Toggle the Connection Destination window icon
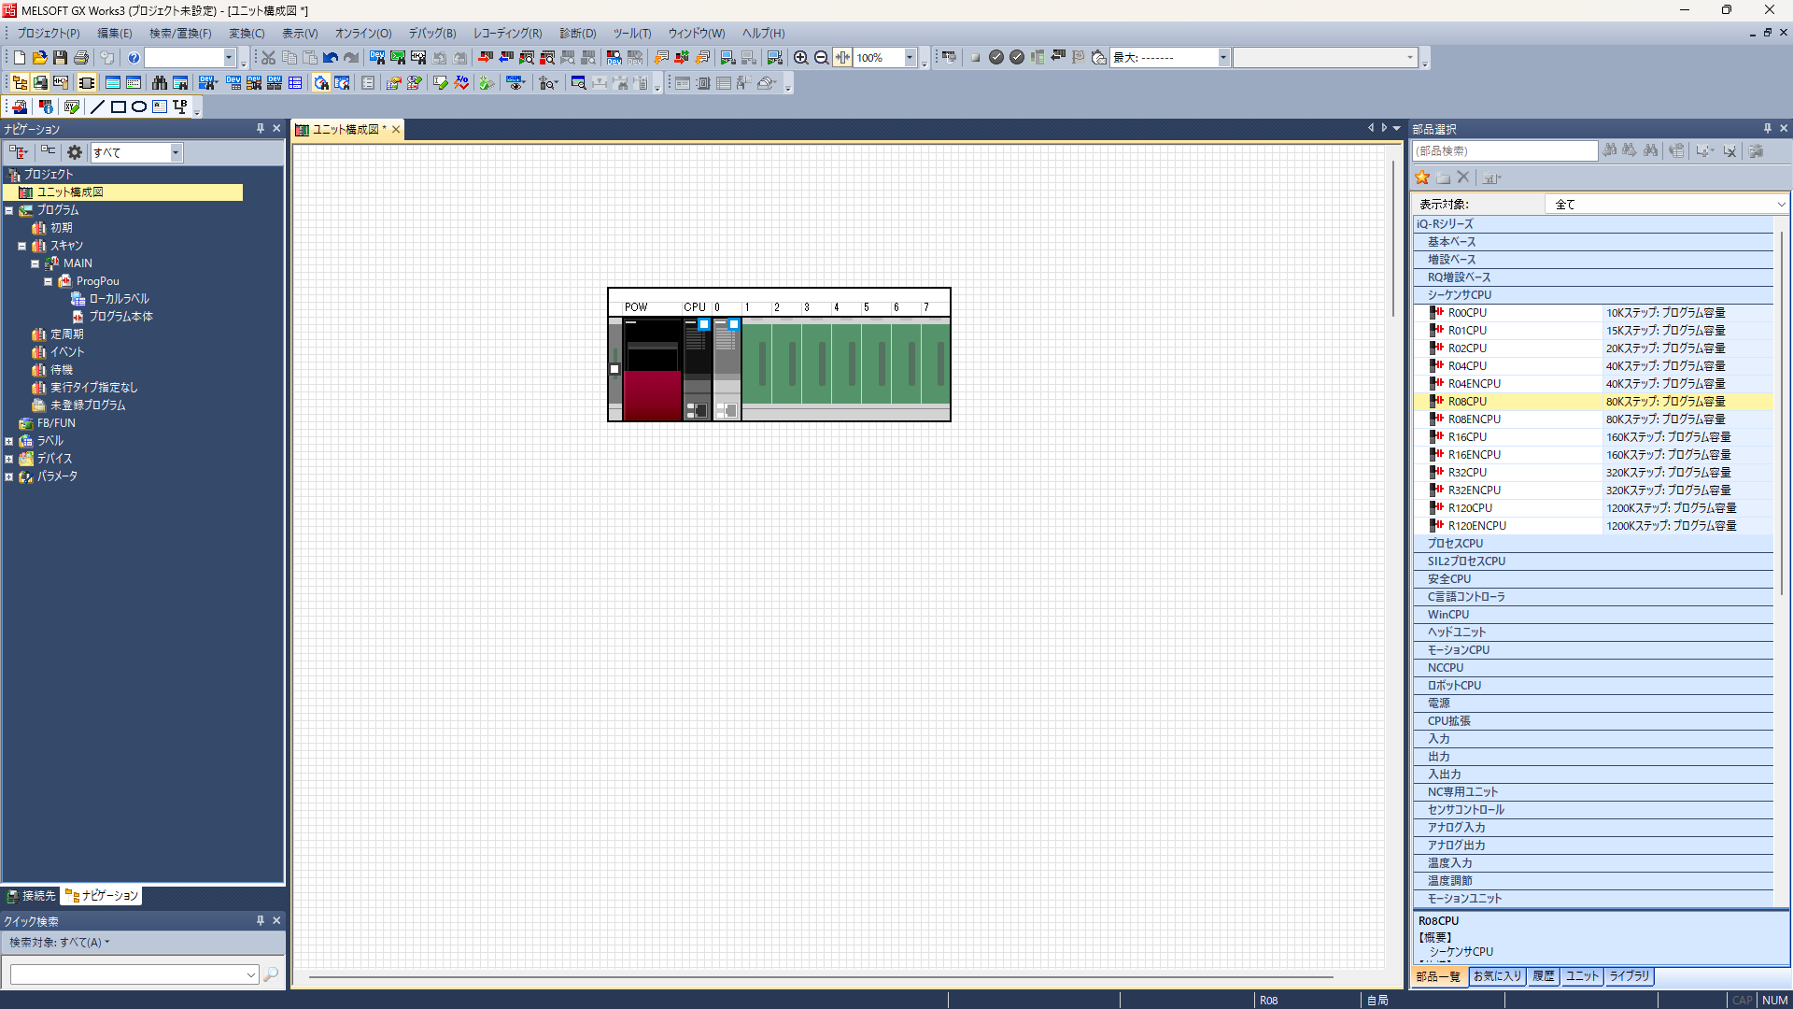1793x1009 pixels. 40,83
